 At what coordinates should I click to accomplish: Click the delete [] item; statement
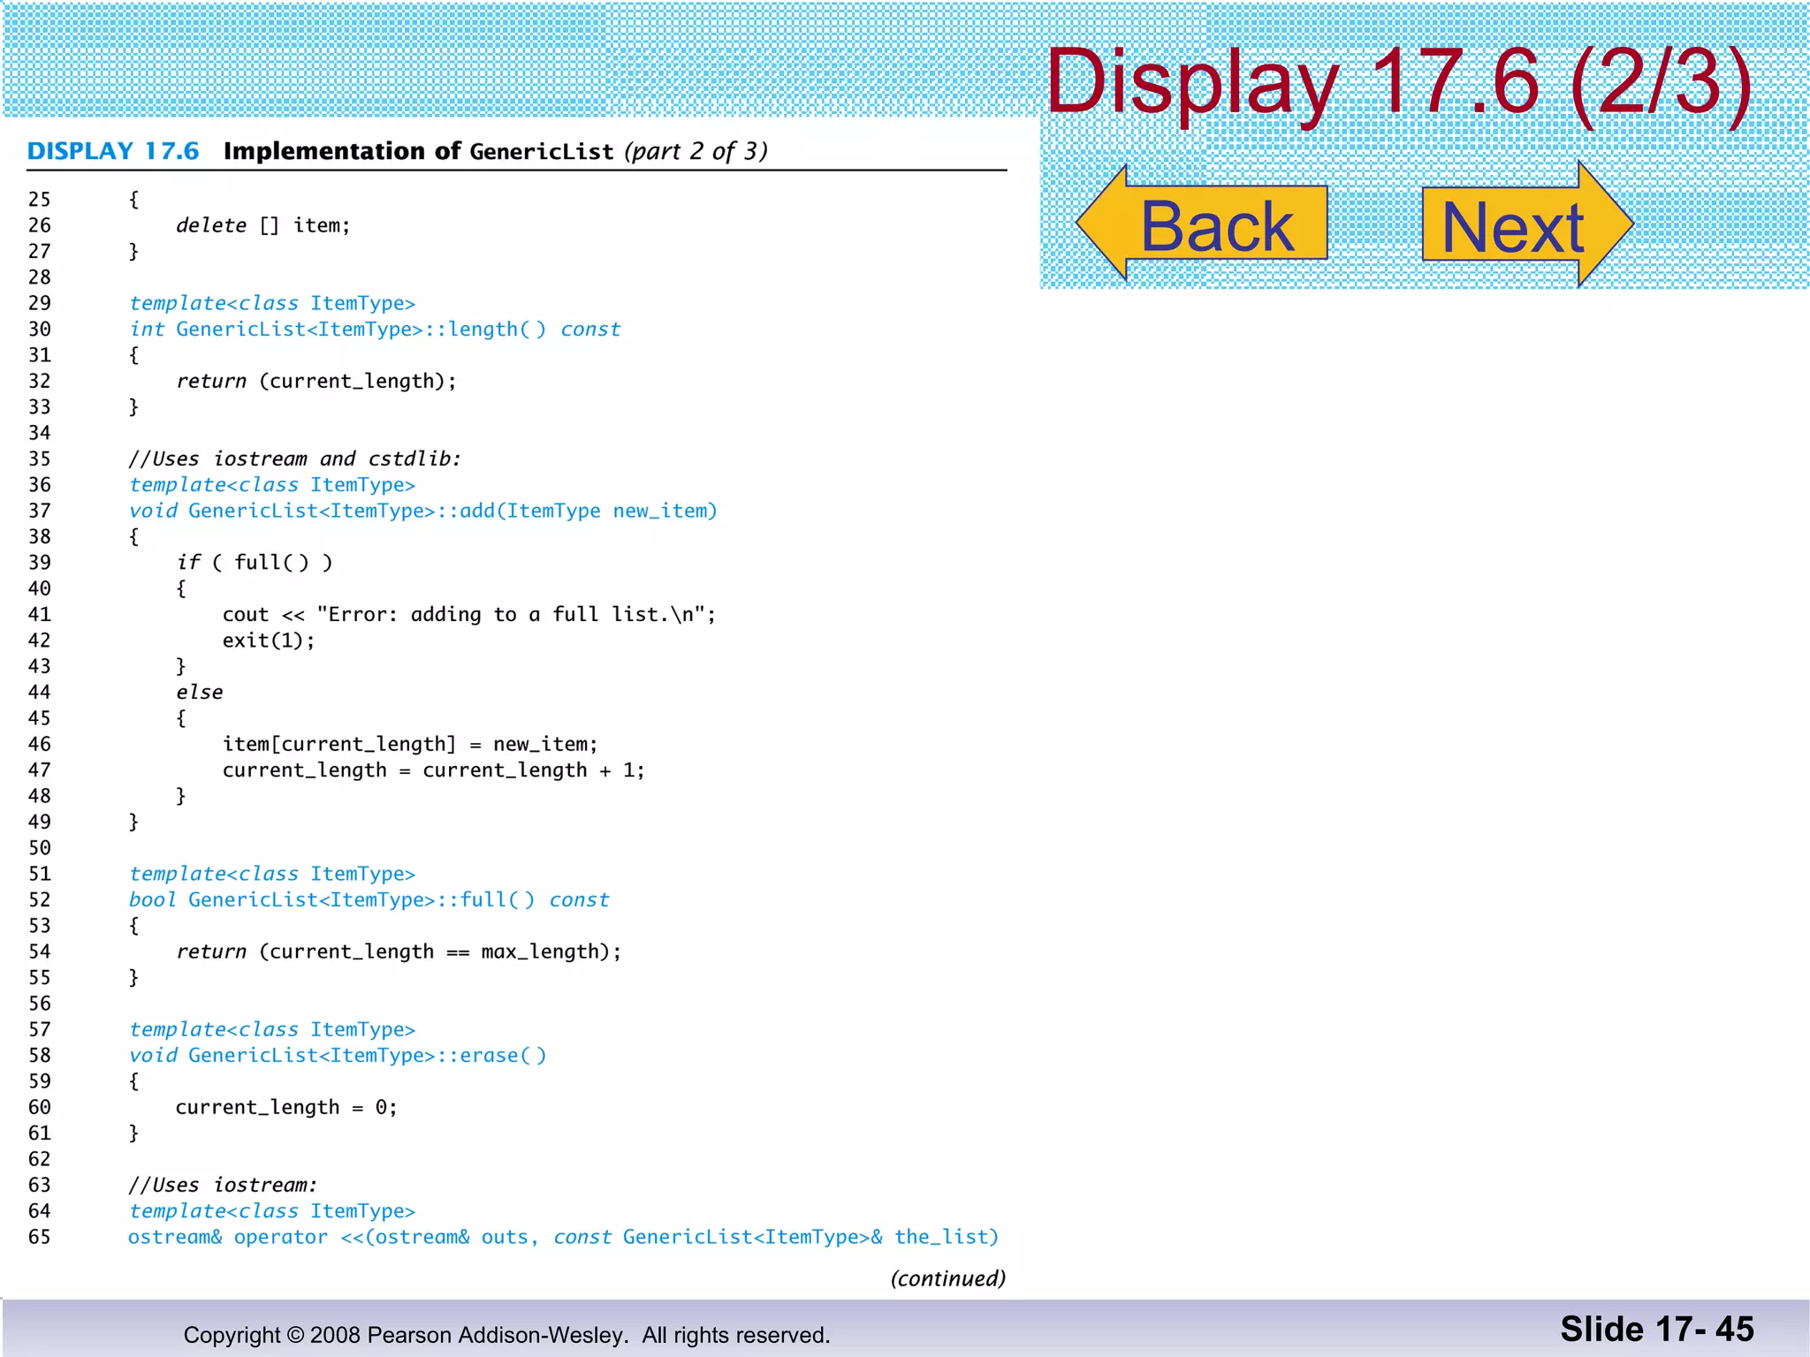(262, 225)
